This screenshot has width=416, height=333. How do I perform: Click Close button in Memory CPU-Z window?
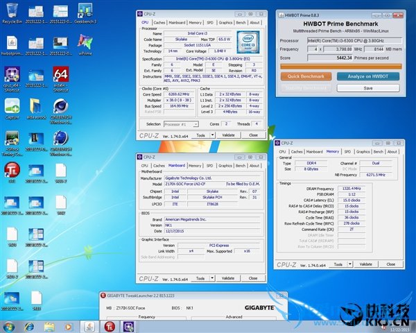click(391, 264)
